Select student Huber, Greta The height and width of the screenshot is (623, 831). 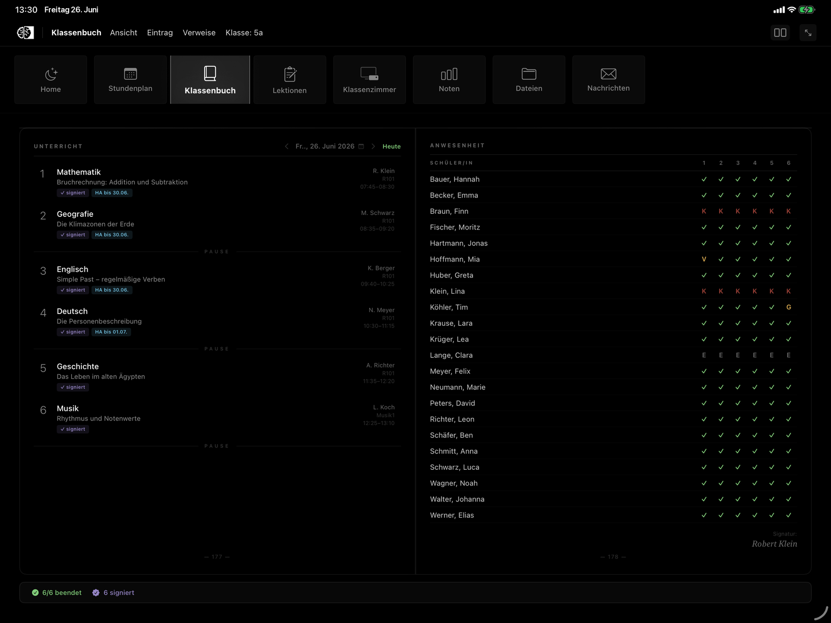452,275
